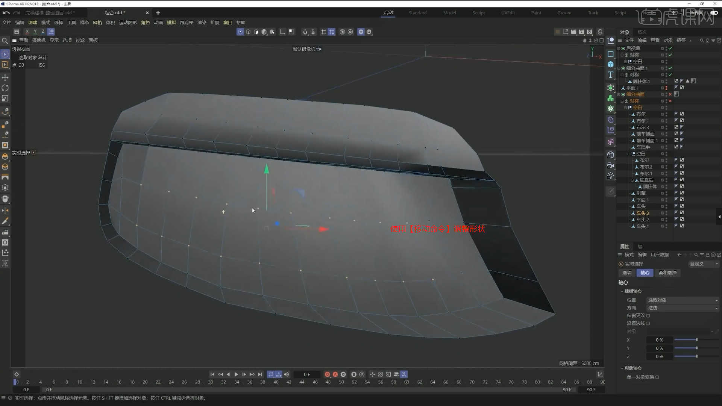
Task: Click the record keyframe button
Action: pyautogui.click(x=327, y=374)
